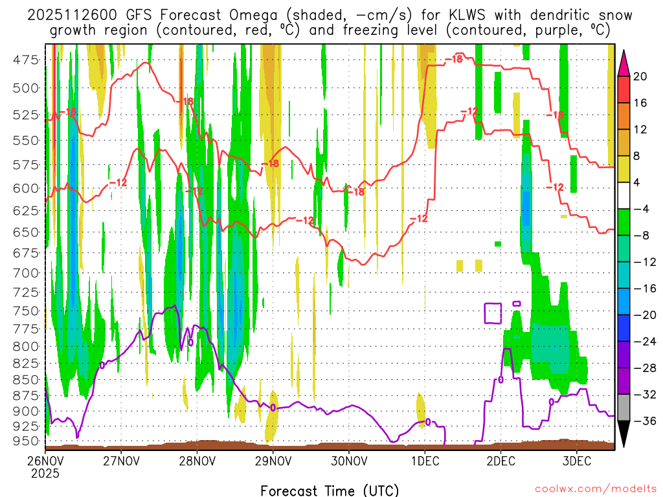Select the 28NOV date label
Image resolution: width=663 pixels, height=497 pixels.
point(197,460)
